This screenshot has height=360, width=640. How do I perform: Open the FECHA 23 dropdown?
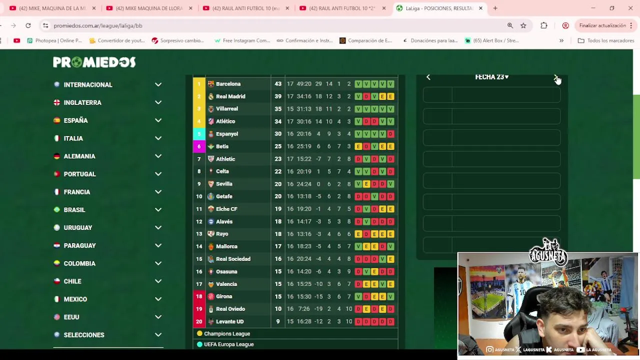(x=492, y=77)
